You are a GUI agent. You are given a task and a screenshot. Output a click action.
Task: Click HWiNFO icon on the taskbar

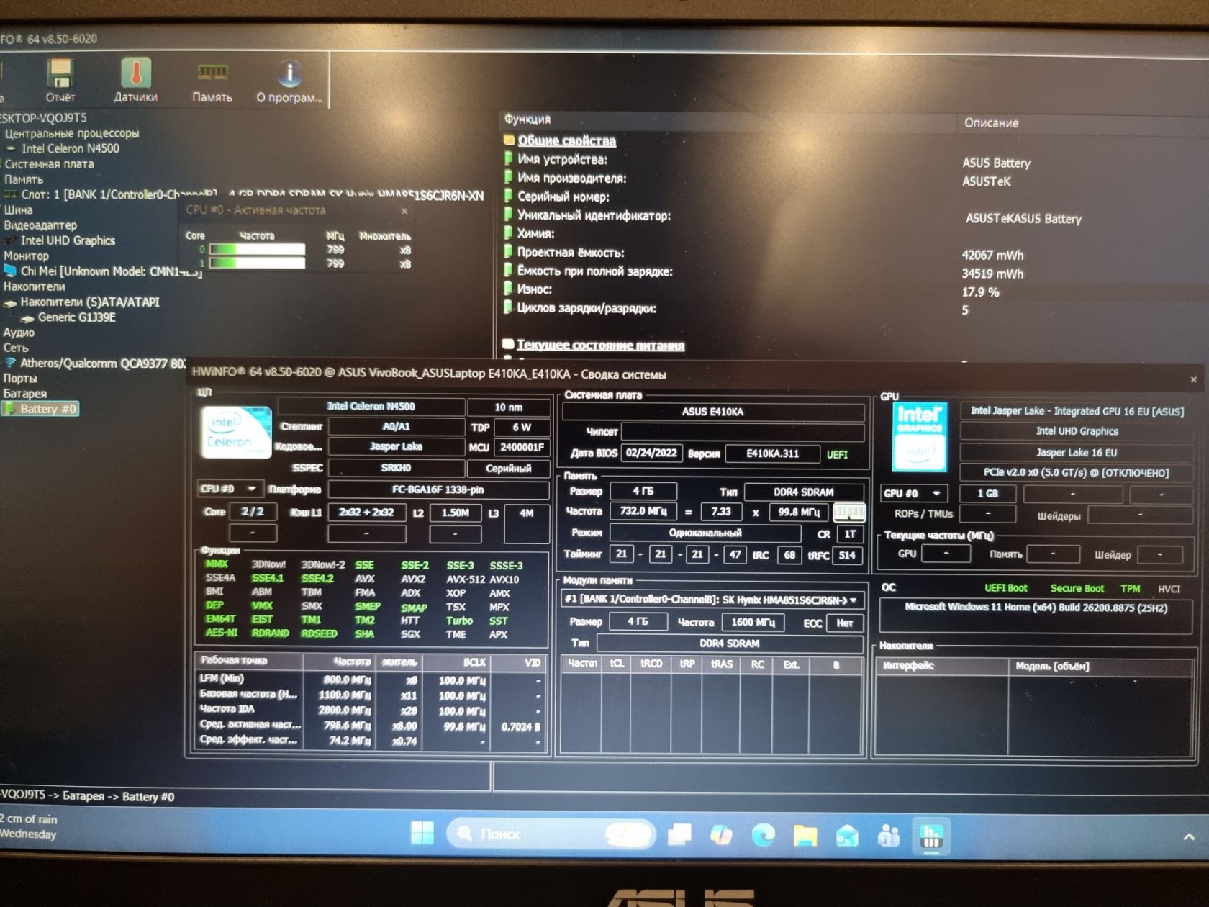931,836
